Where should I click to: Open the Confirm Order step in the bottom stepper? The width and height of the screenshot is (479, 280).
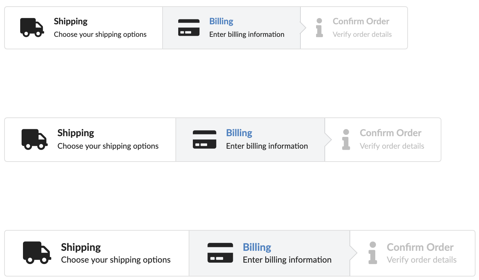tap(413, 253)
